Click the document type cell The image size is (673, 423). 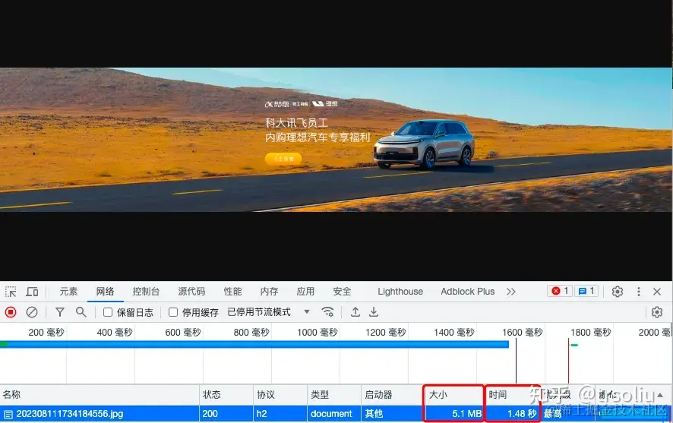click(334, 414)
